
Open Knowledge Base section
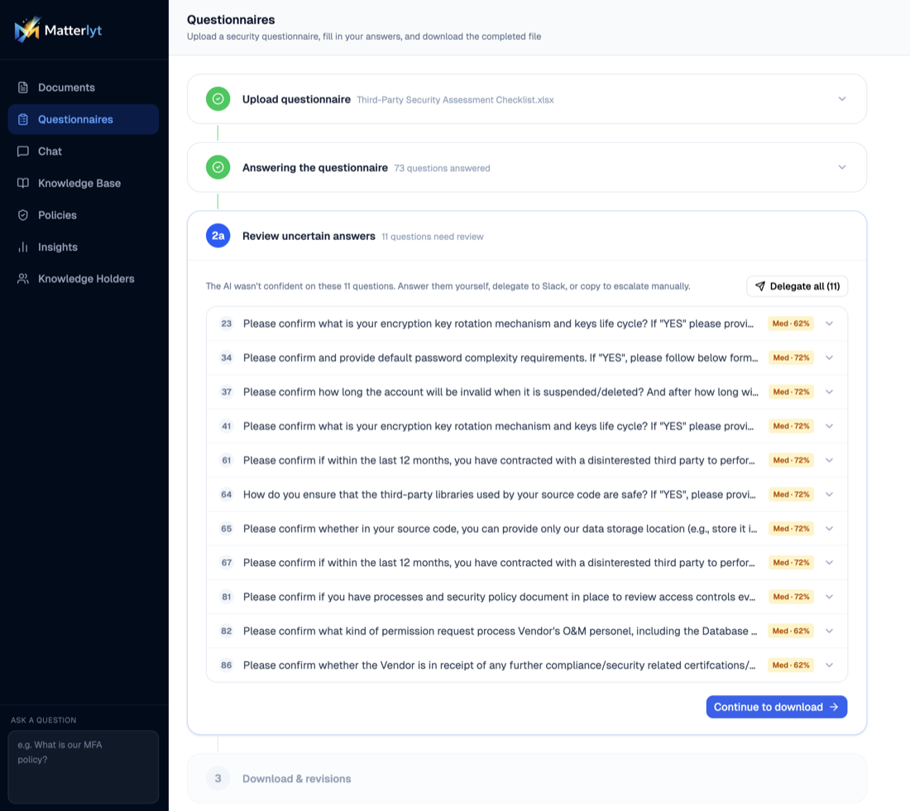click(x=83, y=184)
